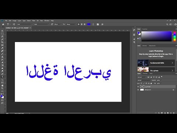This screenshot has width=177, height=133.
Task: Select the Path Selection tool
Action: click(2, 80)
